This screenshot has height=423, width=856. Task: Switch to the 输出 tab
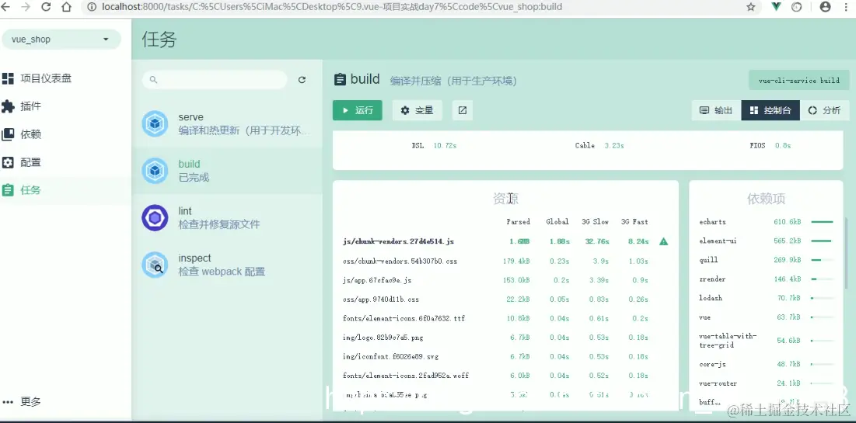pos(716,110)
